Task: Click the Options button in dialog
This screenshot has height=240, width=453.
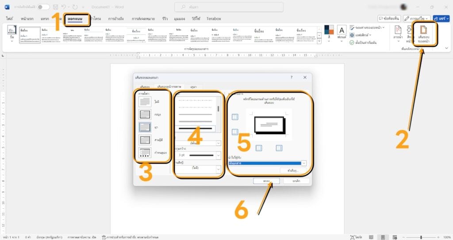Action: (x=292, y=170)
